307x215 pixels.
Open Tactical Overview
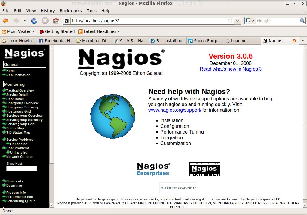click(x=20, y=90)
